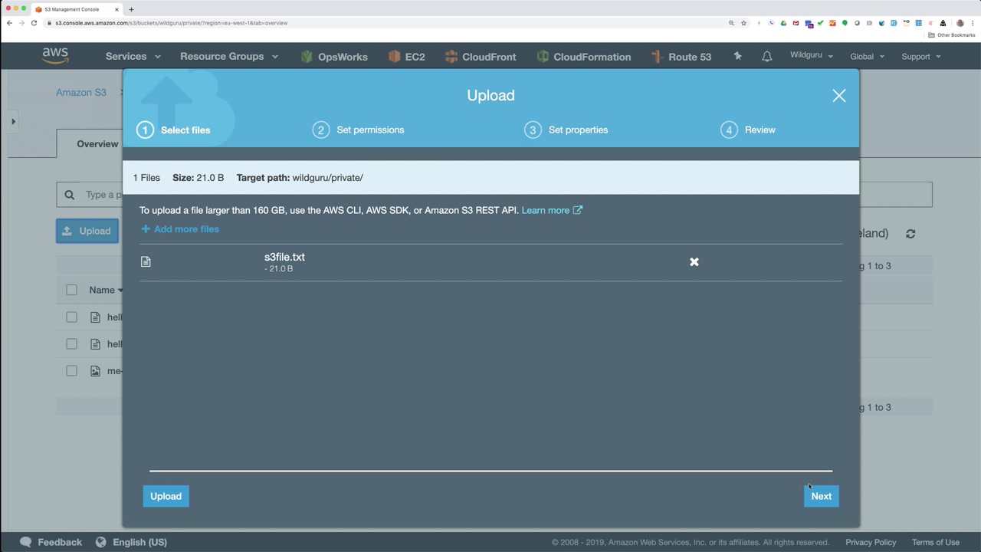Image resolution: width=981 pixels, height=552 pixels.
Task: Go back with the browser back arrow
Action: [x=9, y=23]
